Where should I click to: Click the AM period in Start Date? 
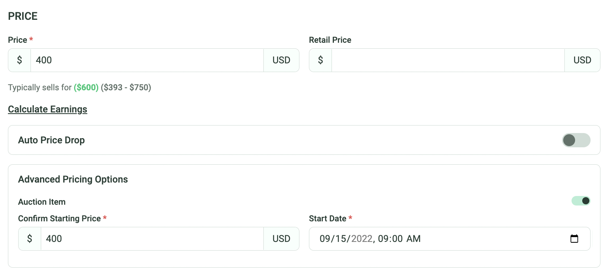(x=414, y=239)
